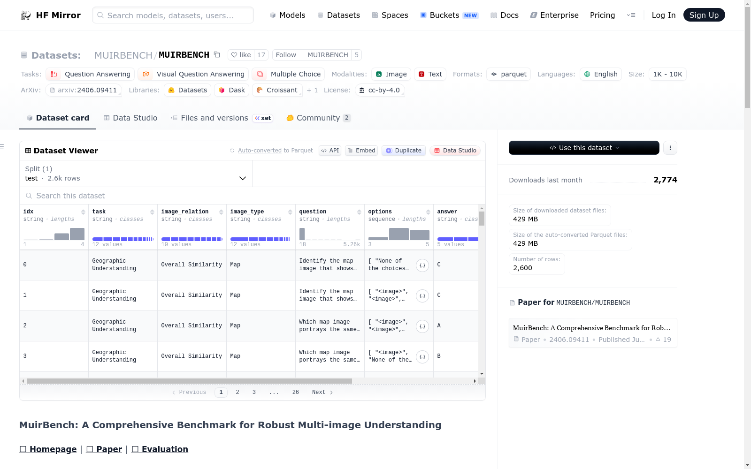
Task: Select the Multiple Choice task tag
Action: point(288,74)
